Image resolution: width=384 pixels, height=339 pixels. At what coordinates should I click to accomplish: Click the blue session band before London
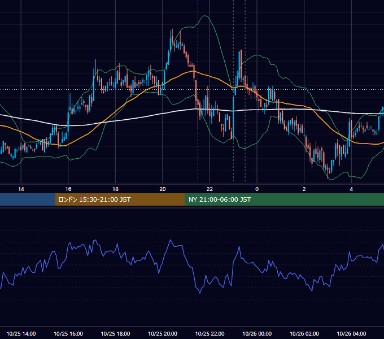click(28, 199)
